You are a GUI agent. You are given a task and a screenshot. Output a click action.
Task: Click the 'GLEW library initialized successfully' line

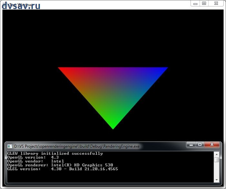[x=55, y=153]
